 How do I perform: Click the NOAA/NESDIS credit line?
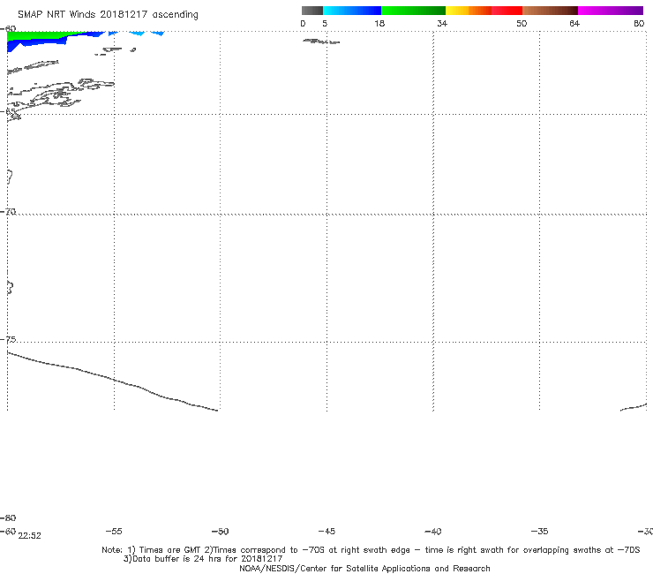364,569
